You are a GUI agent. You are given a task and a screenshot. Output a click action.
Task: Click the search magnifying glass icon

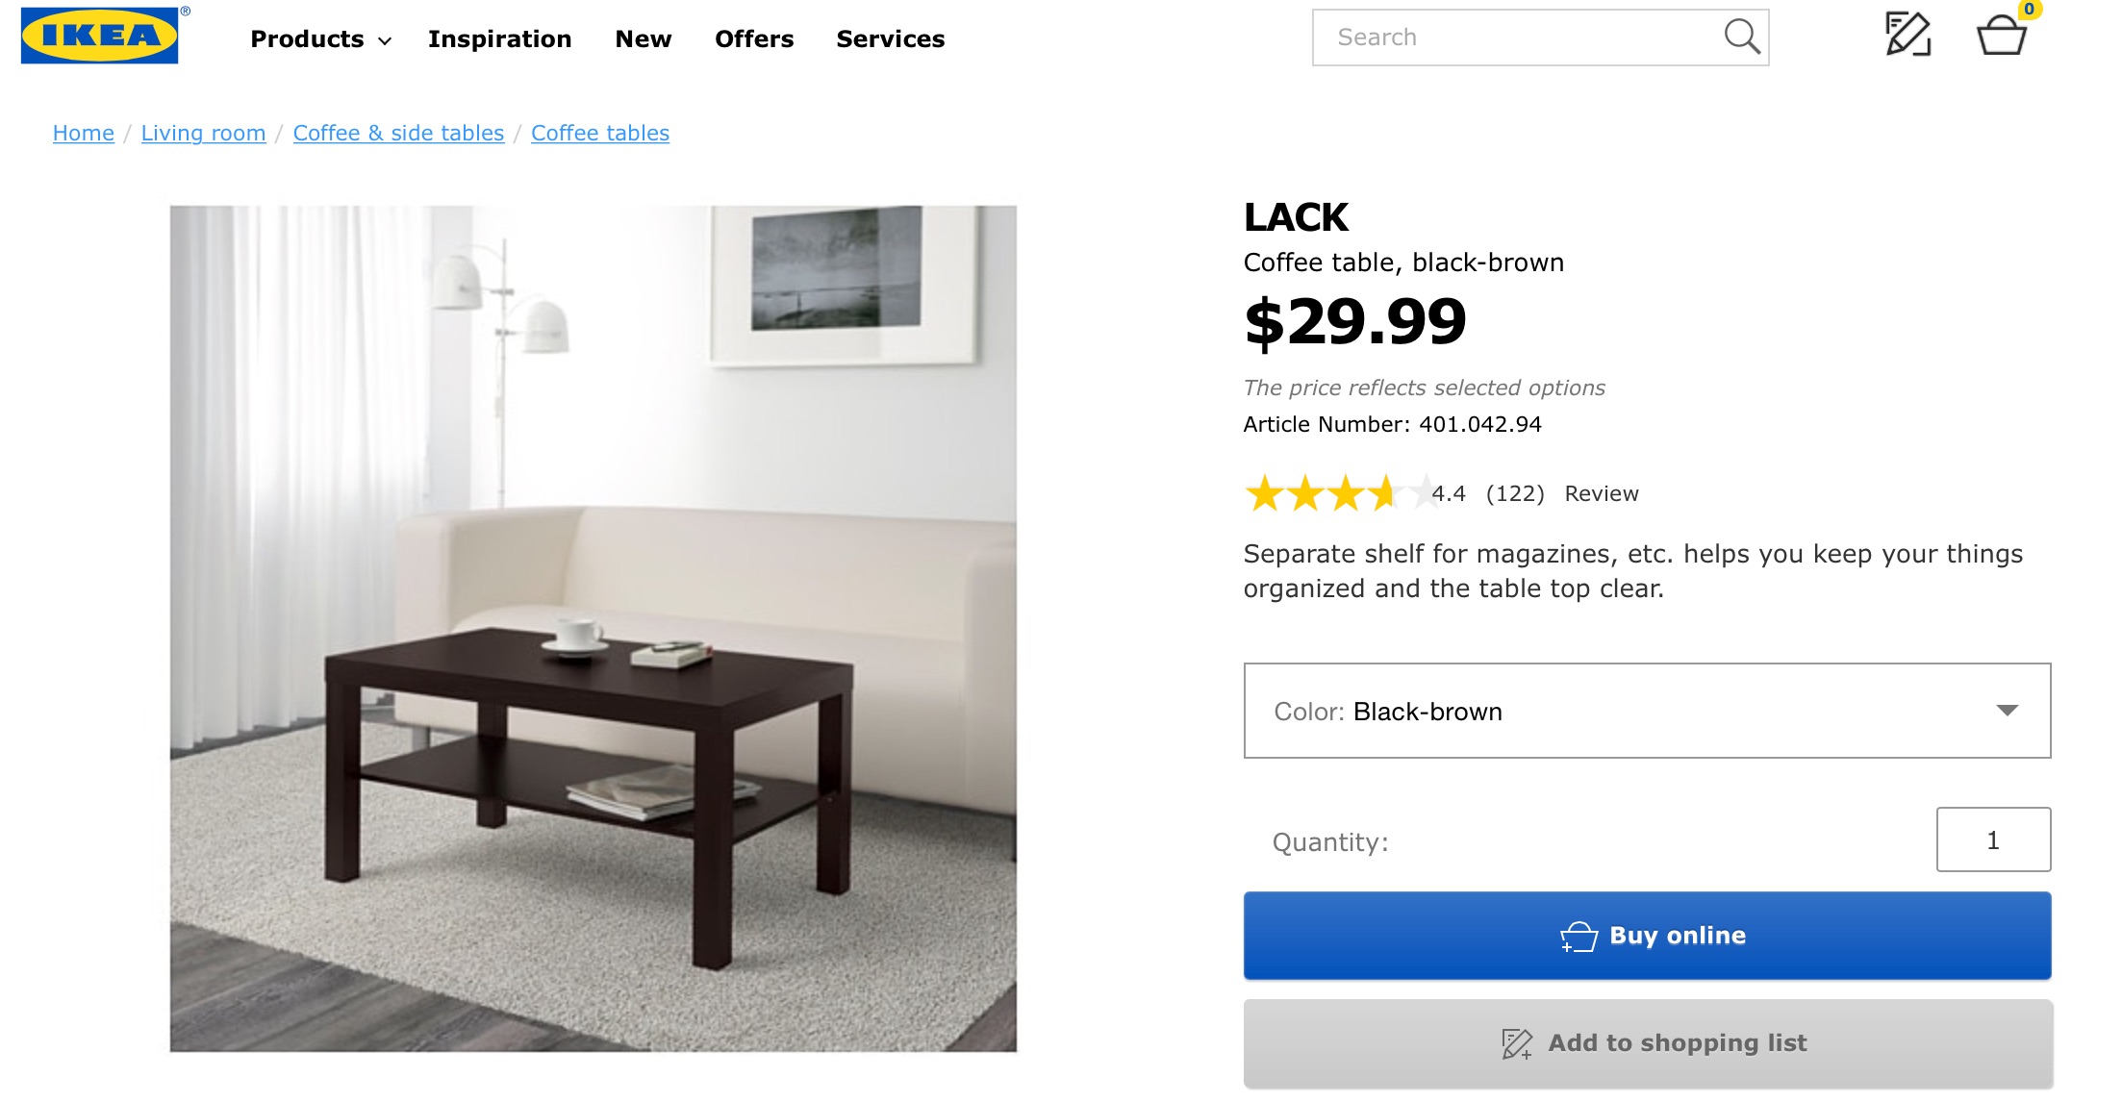pos(1741,37)
